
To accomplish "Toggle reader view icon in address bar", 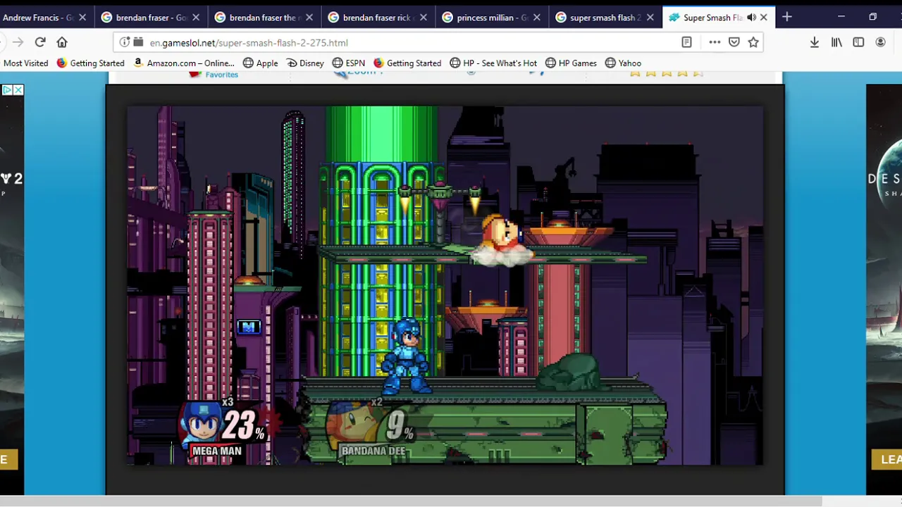I will click(x=686, y=42).
